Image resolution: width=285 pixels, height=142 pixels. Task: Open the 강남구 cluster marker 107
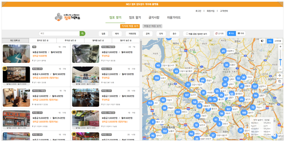(228, 109)
